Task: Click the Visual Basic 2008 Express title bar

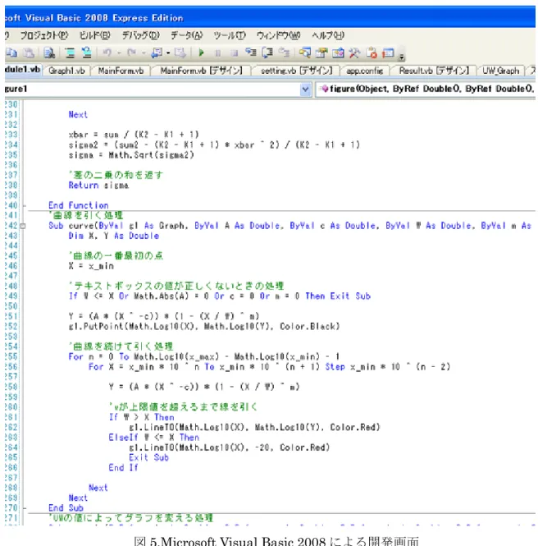Action: (x=270, y=17)
